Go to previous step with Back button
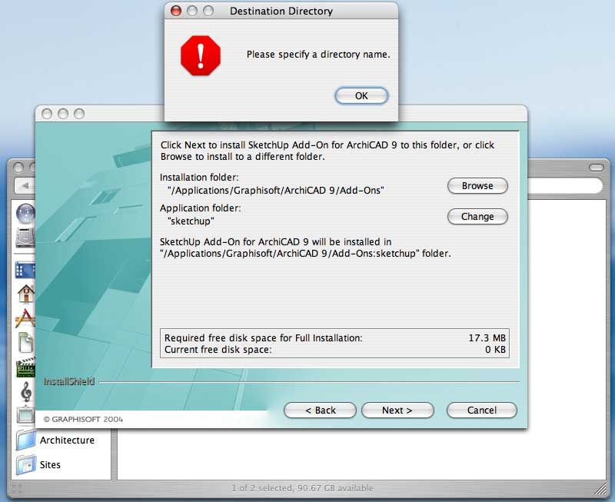The height and width of the screenshot is (502, 615). (x=320, y=411)
